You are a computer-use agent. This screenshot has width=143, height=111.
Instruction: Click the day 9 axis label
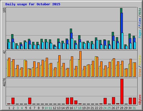43,108
